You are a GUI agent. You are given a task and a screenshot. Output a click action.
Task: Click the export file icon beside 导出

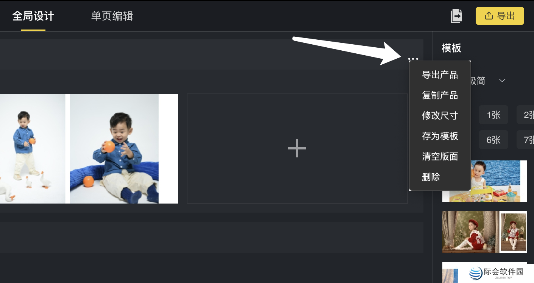point(456,16)
